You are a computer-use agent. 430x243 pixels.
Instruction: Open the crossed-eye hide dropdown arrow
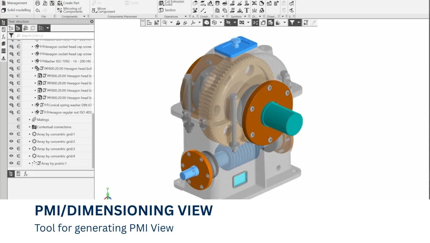pos(235,23)
